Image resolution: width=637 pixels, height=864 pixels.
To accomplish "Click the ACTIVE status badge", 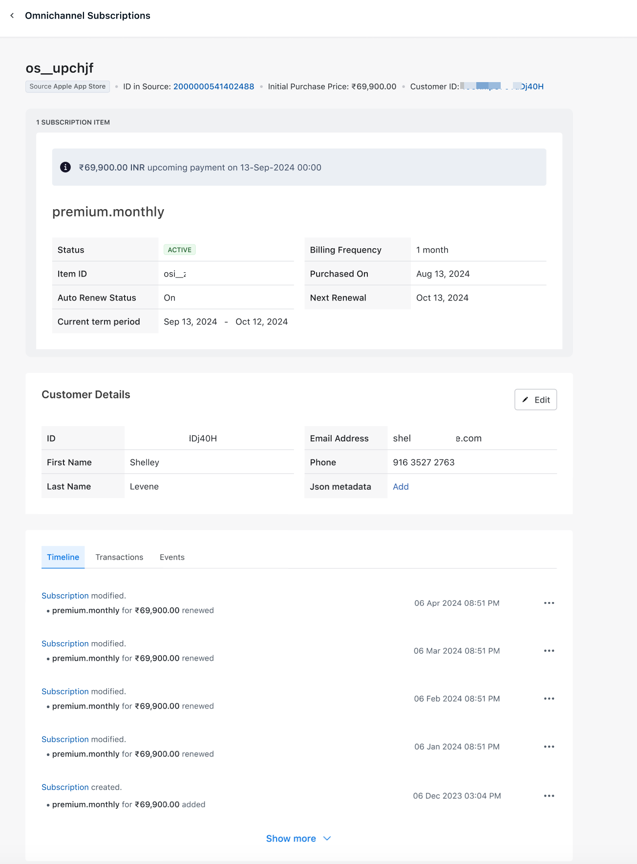I will pos(179,250).
